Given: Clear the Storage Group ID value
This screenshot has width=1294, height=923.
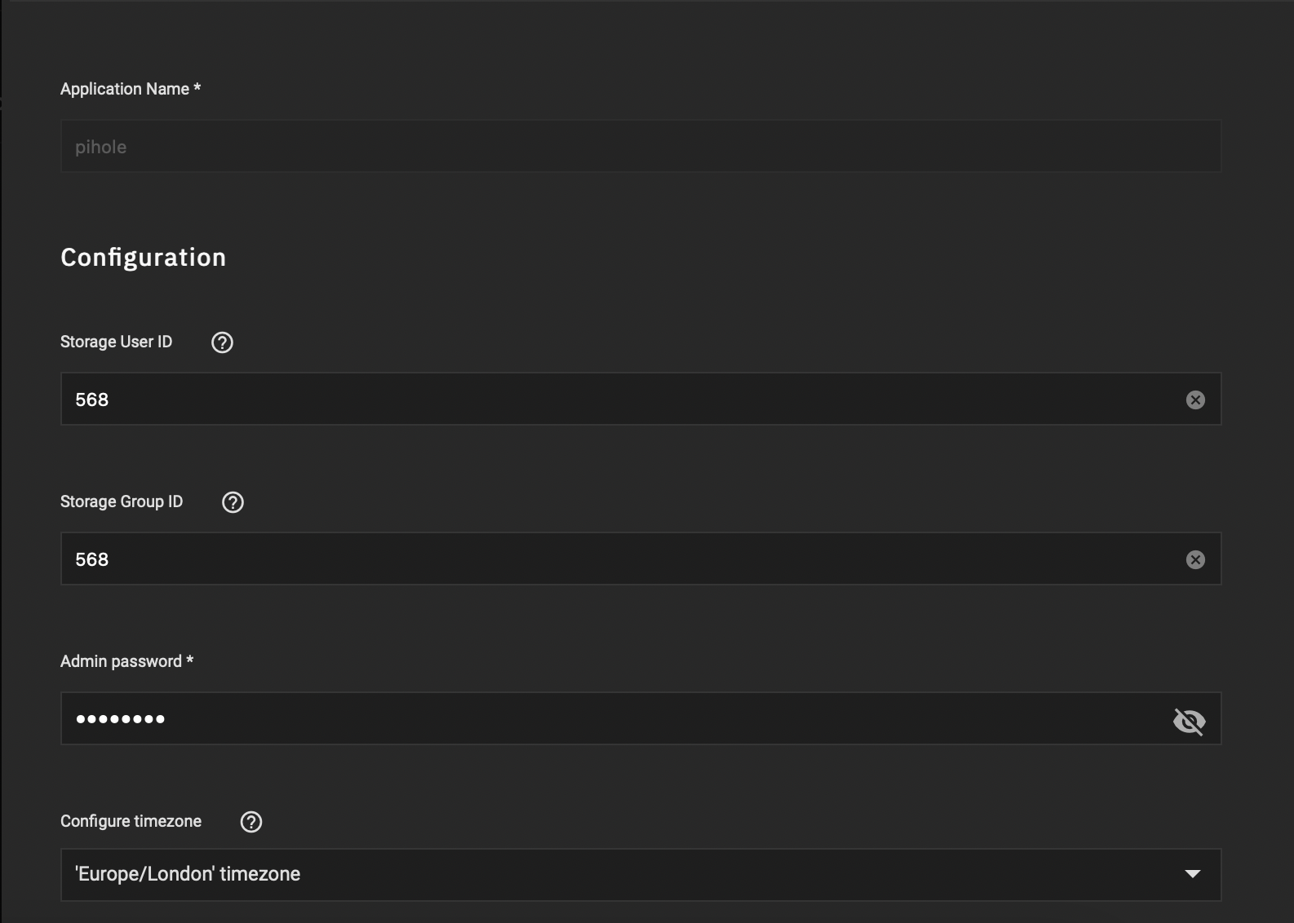Looking at the screenshot, I should pyautogui.click(x=1195, y=559).
